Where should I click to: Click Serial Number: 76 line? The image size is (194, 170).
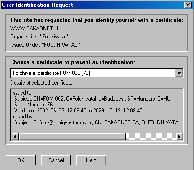tap(33, 105)
